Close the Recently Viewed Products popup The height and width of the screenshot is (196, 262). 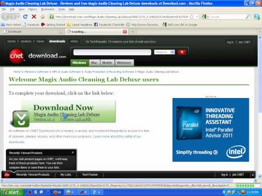pos(73,152)
